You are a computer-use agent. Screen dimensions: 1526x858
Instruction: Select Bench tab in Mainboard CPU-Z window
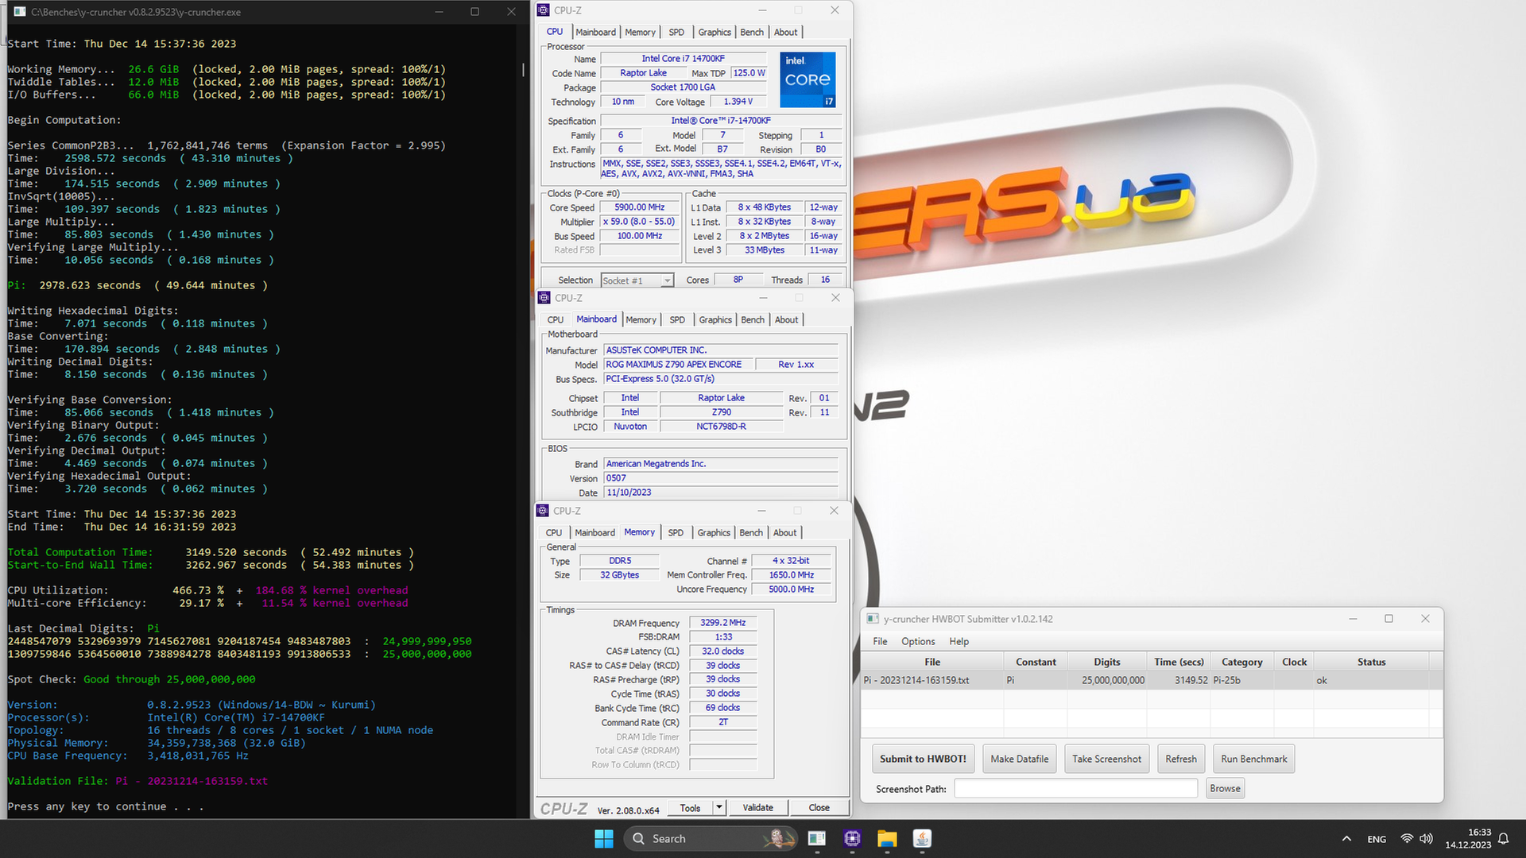pos(753,319)
